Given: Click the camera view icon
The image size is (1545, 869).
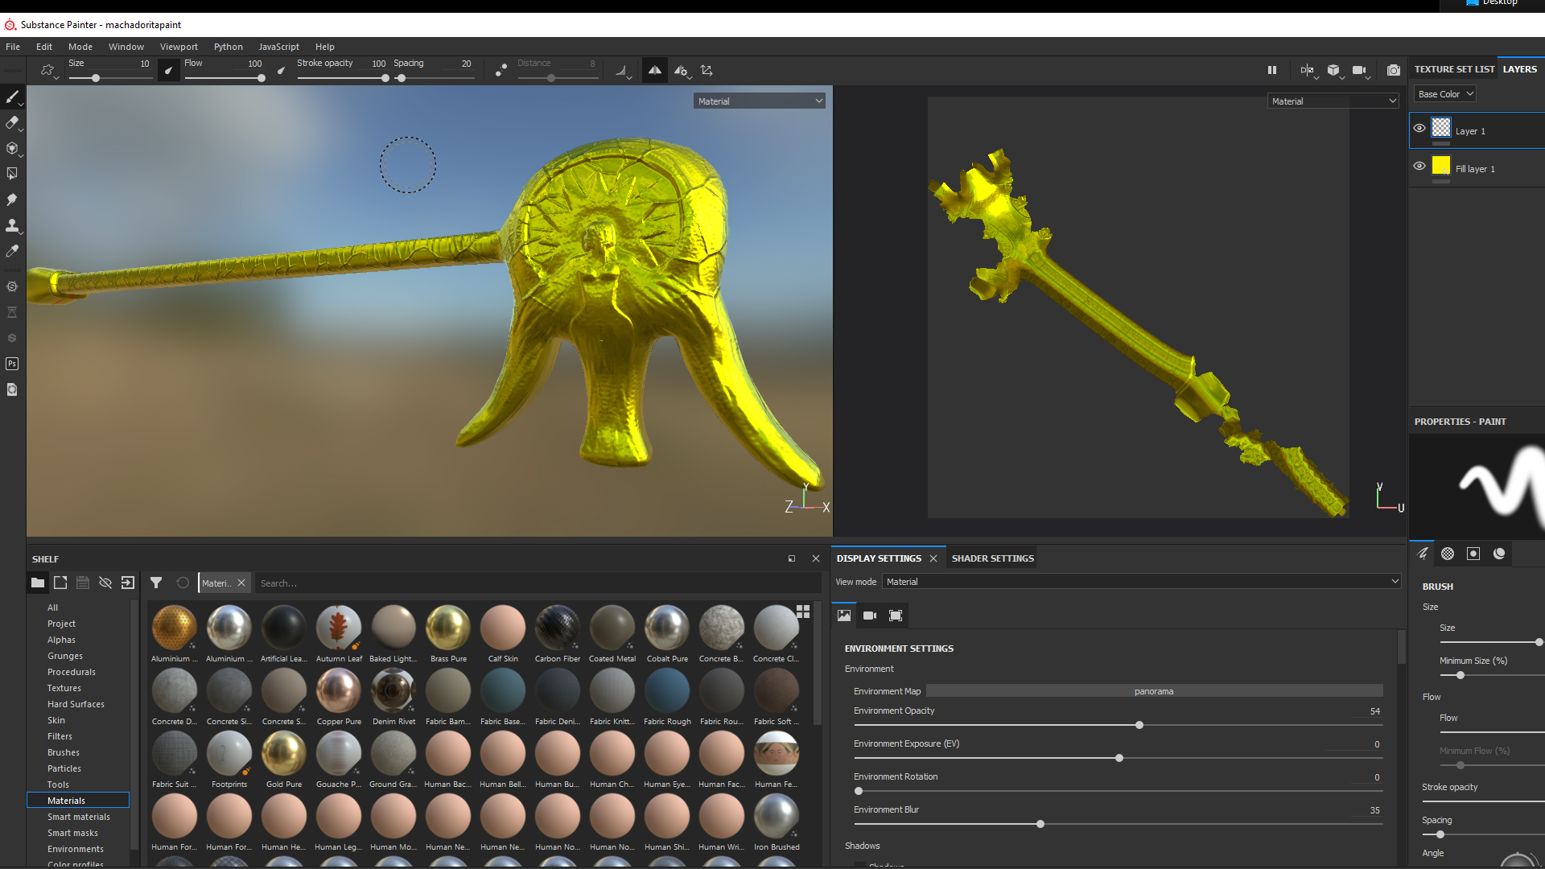Looking at the screenshot, I should coord(1359,70).
